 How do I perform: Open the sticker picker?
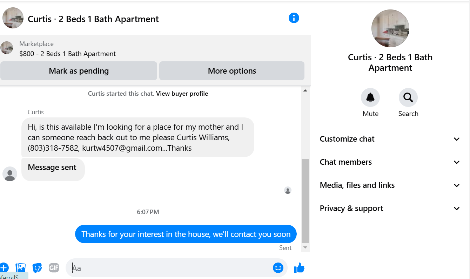37,268
